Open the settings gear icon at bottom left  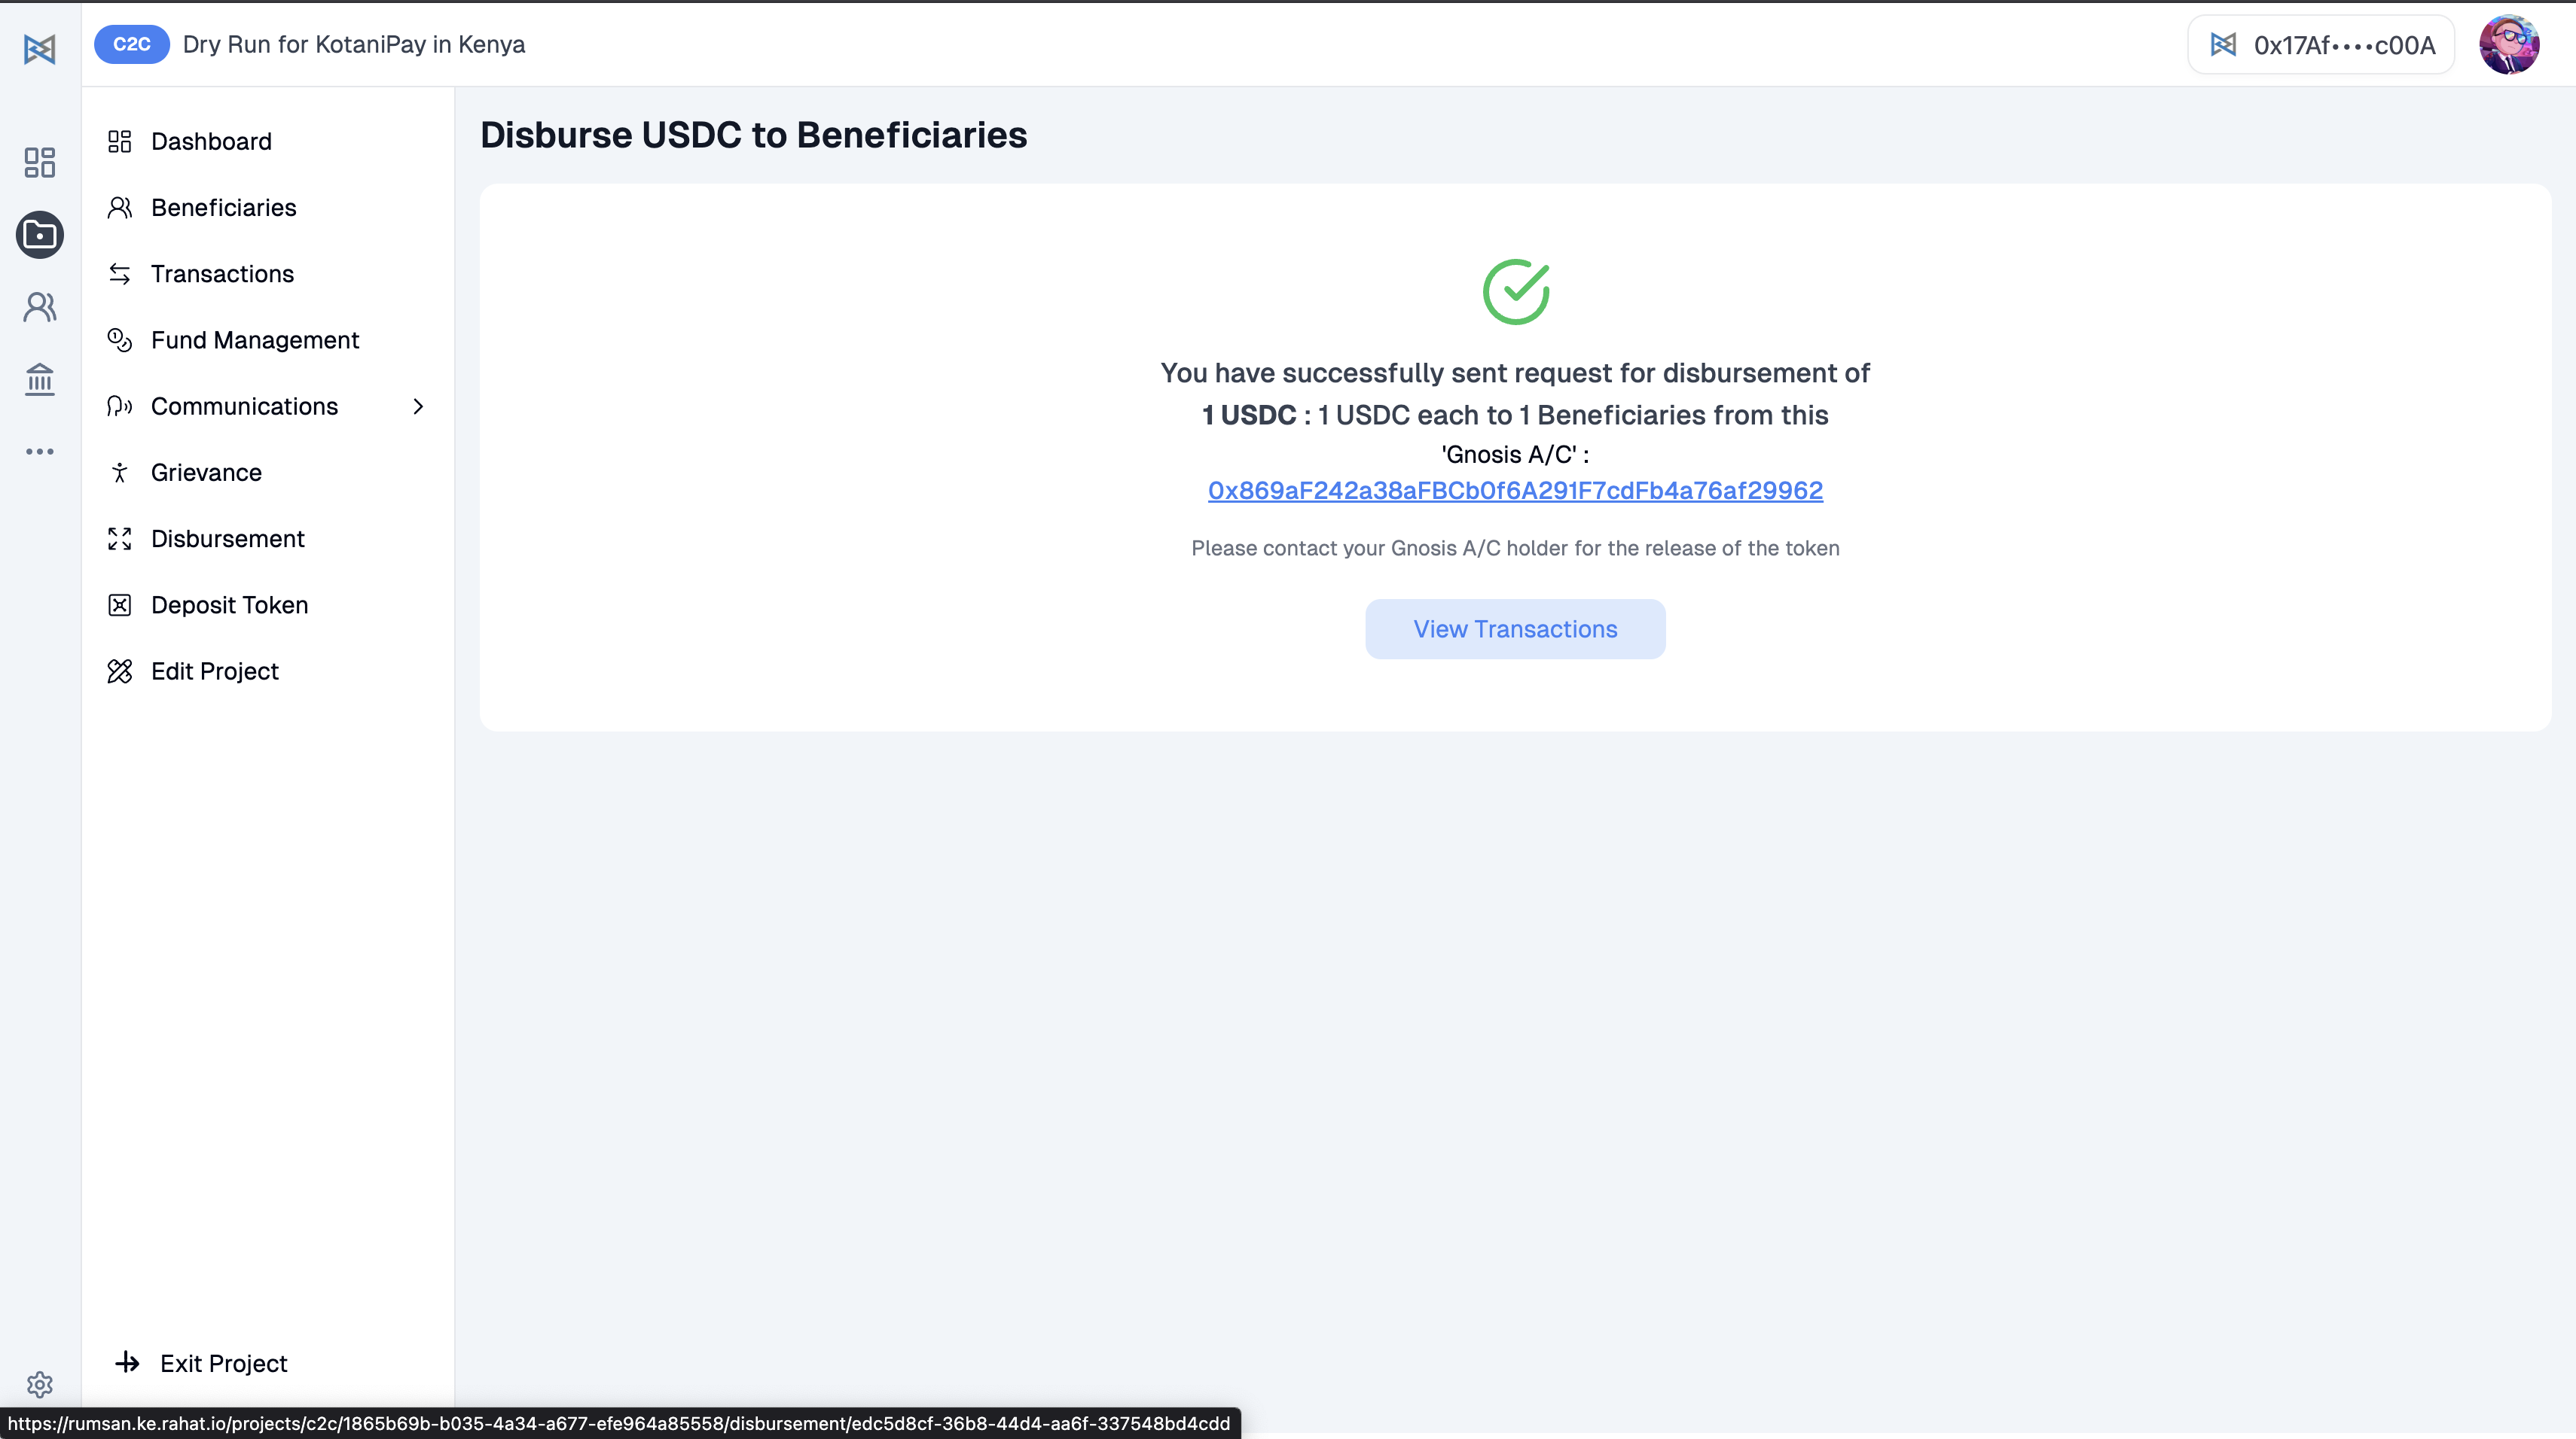(x=40, y=1384)
